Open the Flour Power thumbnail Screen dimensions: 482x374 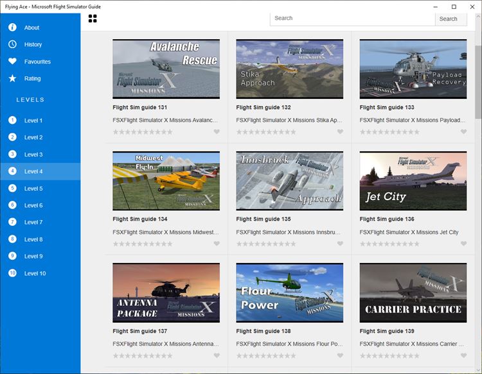pyautogui.click(x=290, y=293)
